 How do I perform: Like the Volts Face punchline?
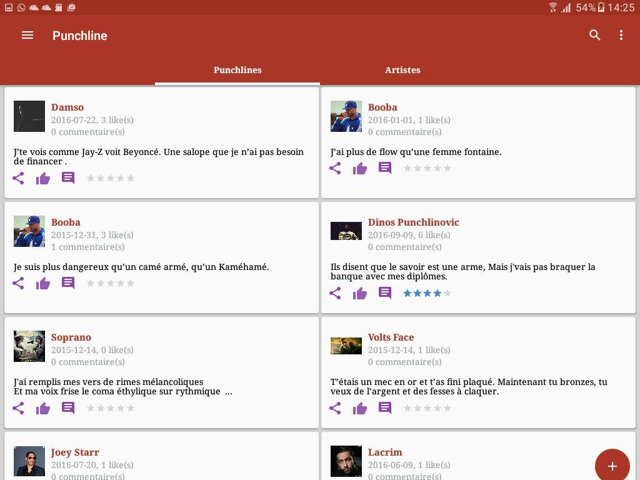(360, 409)
